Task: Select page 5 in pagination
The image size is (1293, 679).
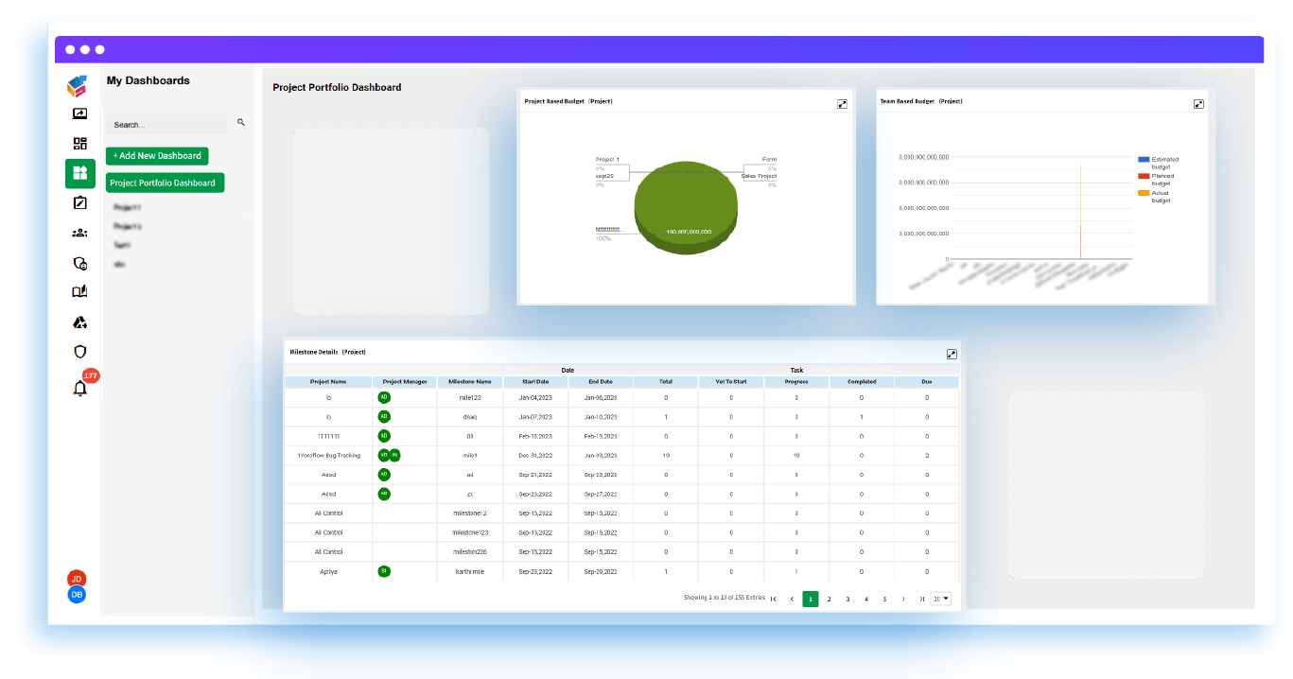Action: (x=885, y=599)
